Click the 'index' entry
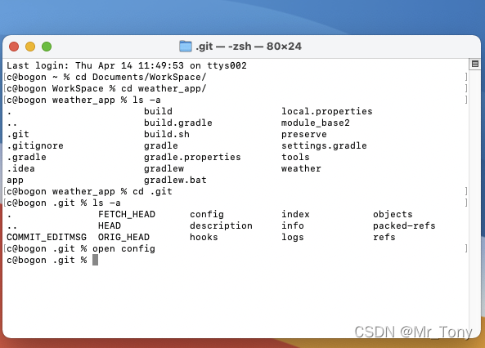Viewport: 485px width, 348px height. pos(295,214)
